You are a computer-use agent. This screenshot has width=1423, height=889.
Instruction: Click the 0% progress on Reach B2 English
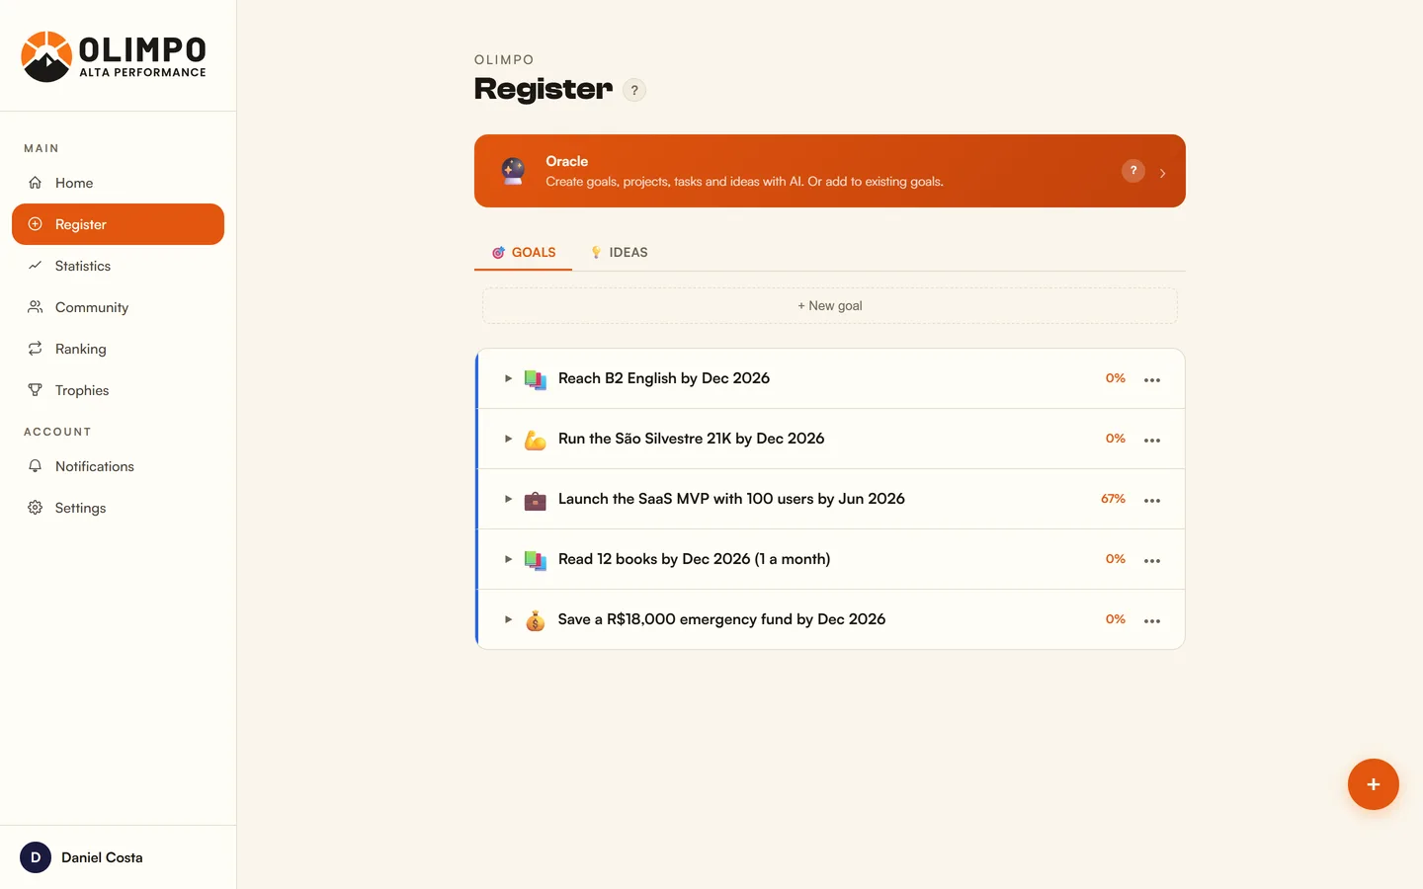[x=1116, y=378]
